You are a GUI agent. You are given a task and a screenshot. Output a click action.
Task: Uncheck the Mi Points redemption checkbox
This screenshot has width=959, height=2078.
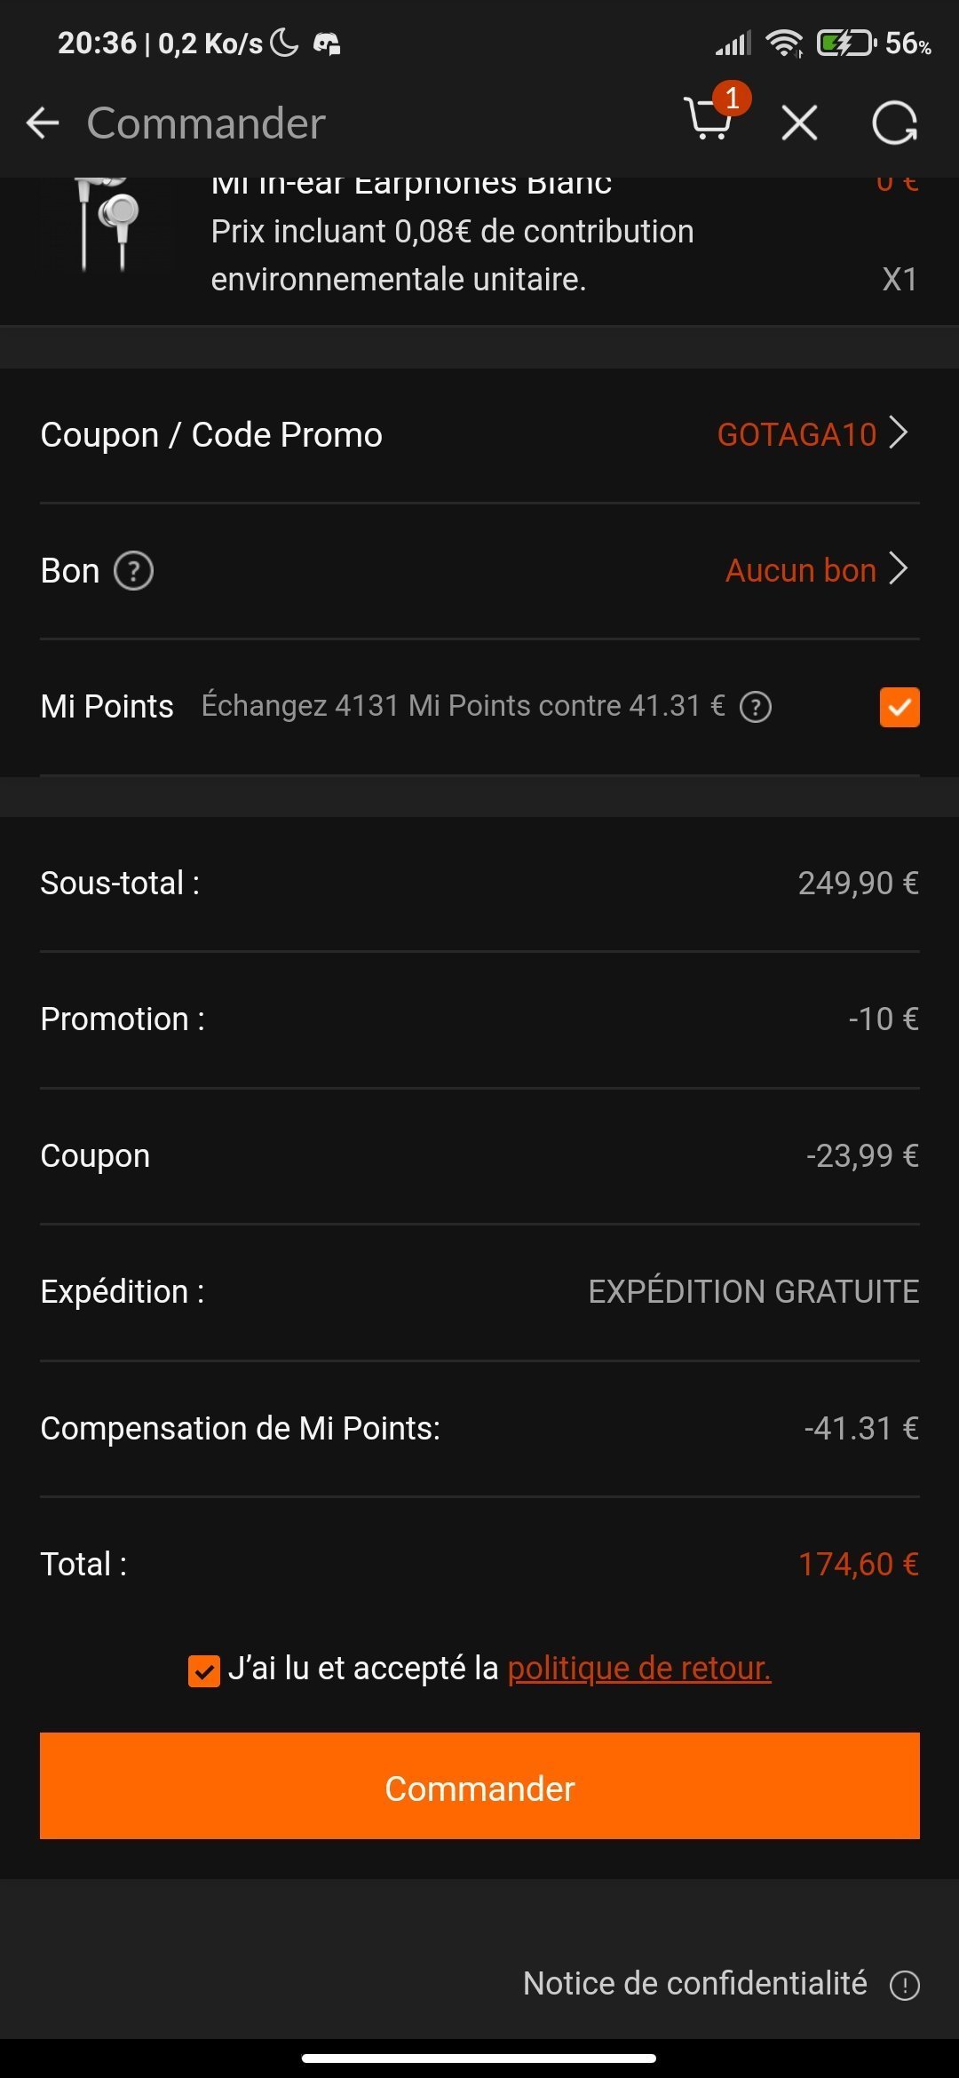(899, 707)
